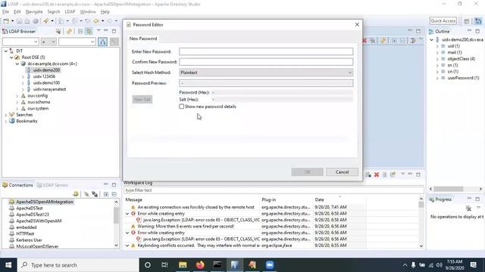Click Delete All Values icon in entry editor
The width and height of the screenshot is (485, 272).
click(x=372, y=40)
